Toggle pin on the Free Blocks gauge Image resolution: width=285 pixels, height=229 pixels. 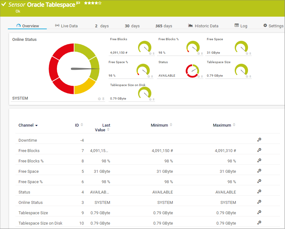click(x=153, y=54)
